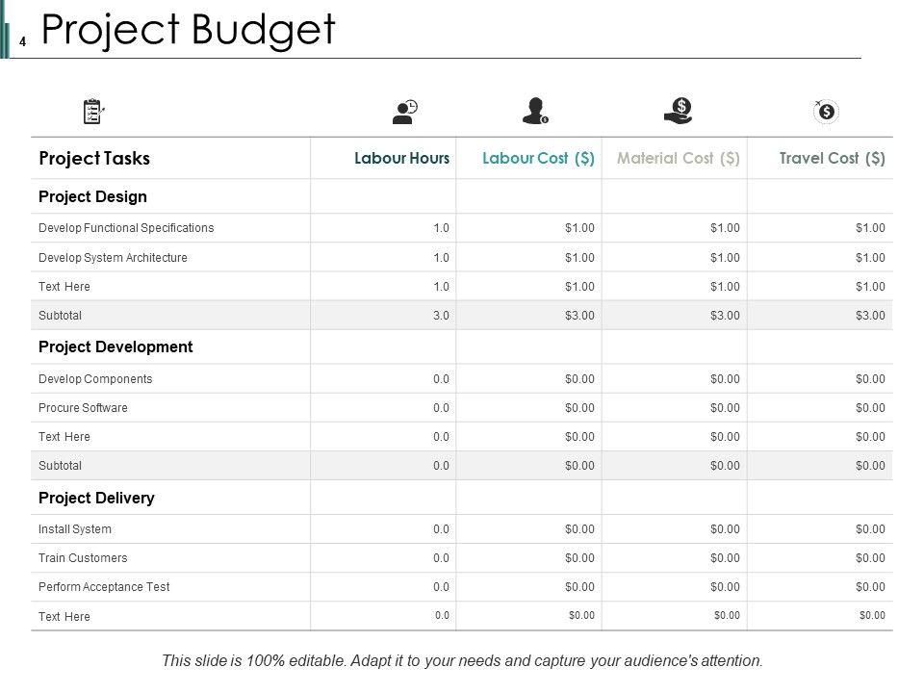Click the Project Delivery section heading
This screenshot has width=924, height=693.
(96, 499)
